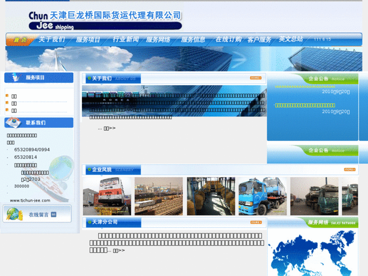Click the Chun Jee shipping company logo

tap(105, 20)
